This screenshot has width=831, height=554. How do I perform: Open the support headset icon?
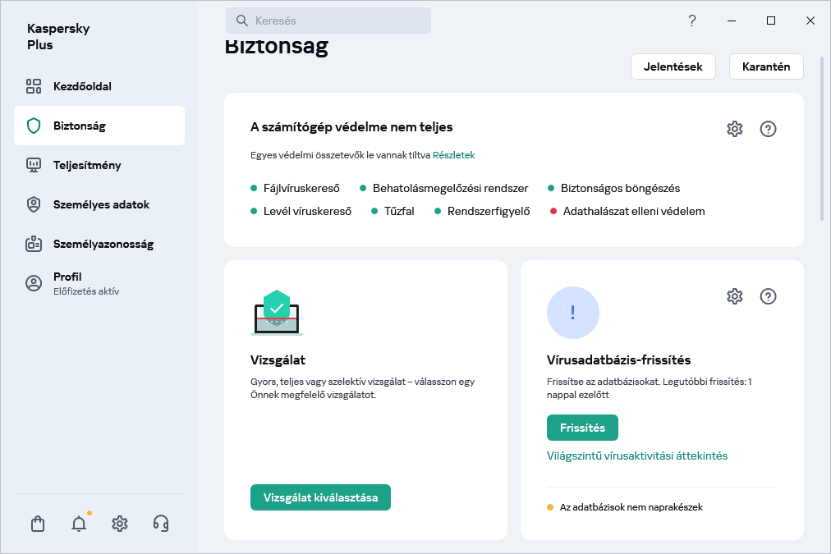pos(161,524)
